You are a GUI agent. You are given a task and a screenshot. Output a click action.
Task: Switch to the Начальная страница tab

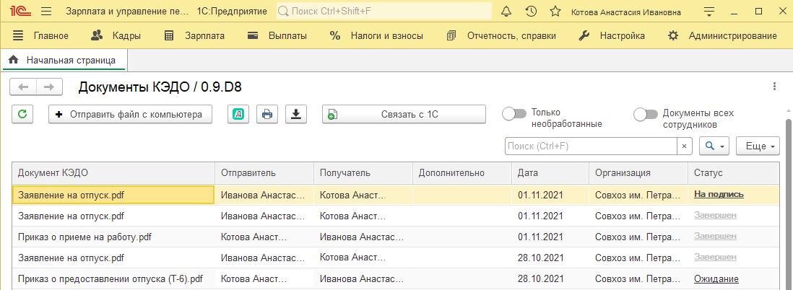coord(65,60)
